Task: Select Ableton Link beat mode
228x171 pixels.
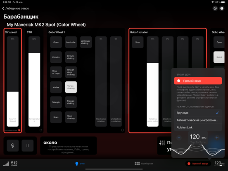Action: click(x=198, y=127)
